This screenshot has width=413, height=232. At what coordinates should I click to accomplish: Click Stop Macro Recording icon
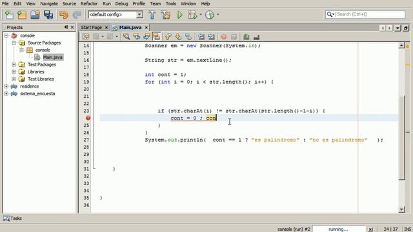(234, 37)
